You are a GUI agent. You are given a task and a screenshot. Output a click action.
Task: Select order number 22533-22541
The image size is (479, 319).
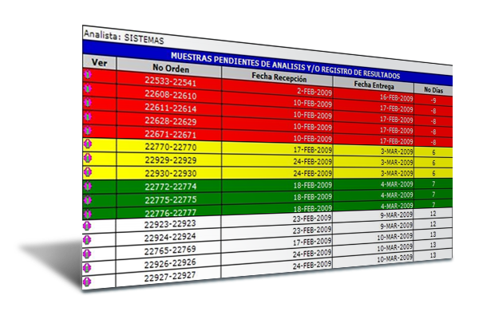pos(171,81)
